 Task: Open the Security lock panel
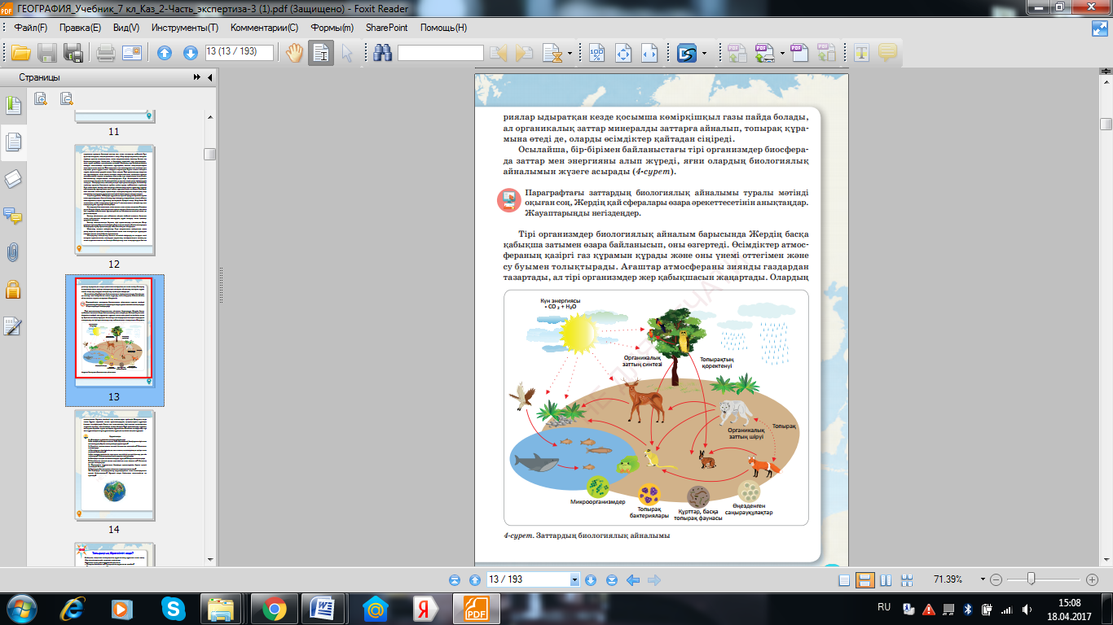[x=12, y=289]
